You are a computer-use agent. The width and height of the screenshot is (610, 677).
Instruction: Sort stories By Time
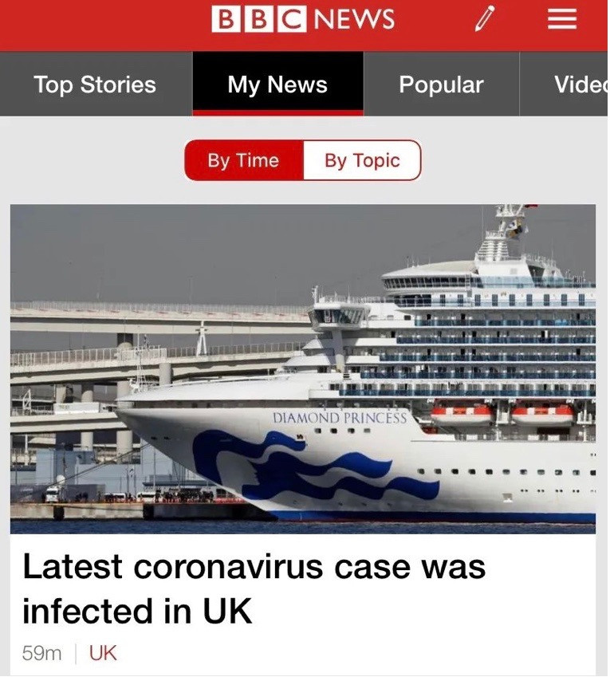[244, 160]
